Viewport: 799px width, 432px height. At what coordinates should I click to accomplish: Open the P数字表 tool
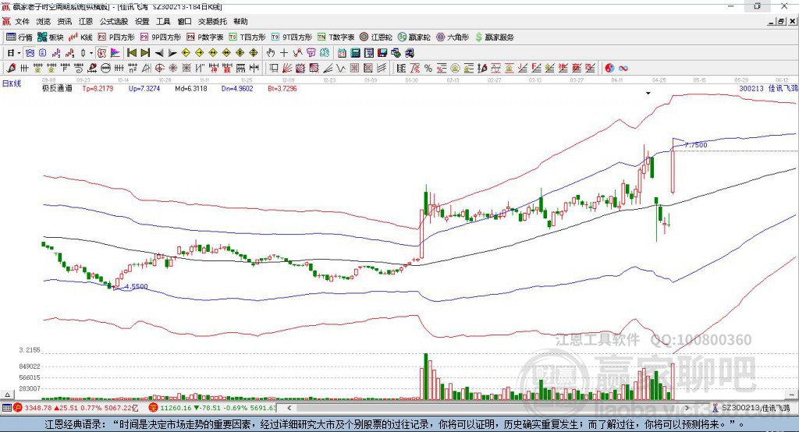point(205,37)
